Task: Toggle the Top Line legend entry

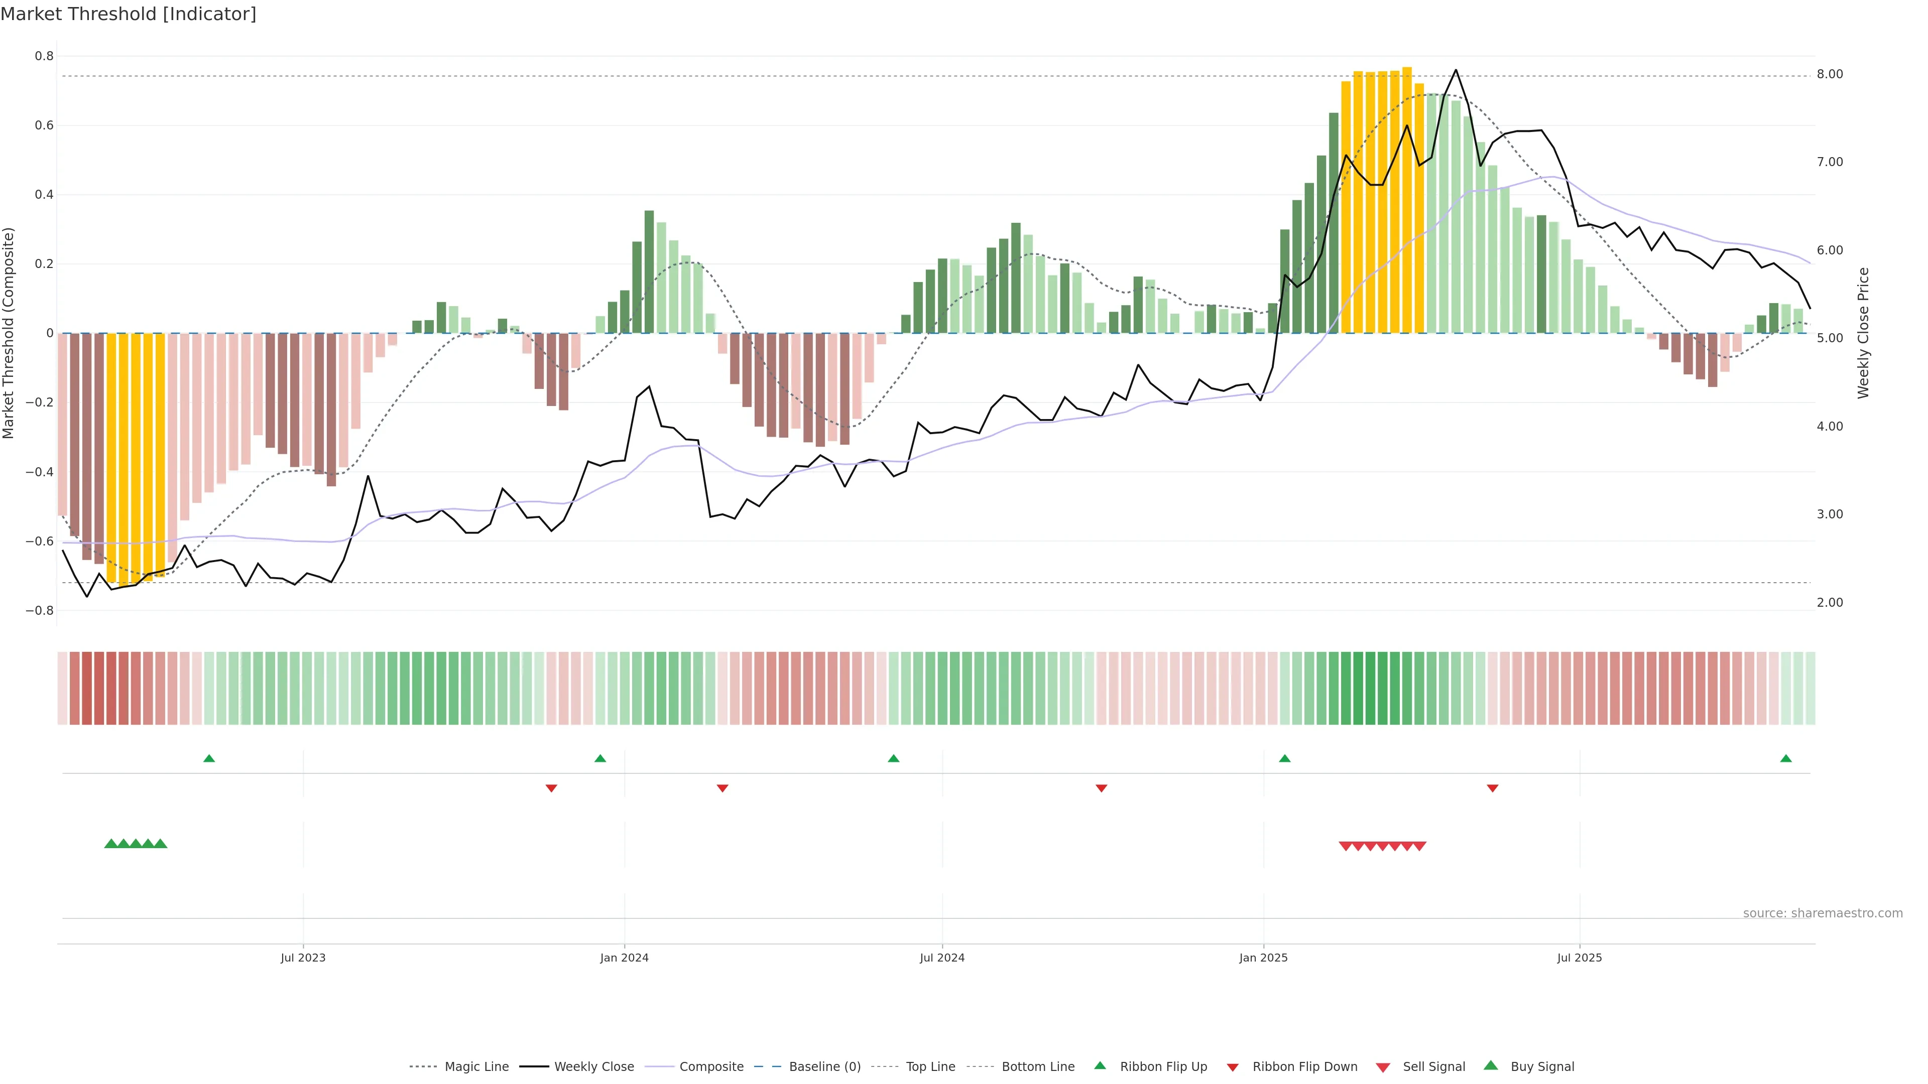Action: [x=930, y=1067]
